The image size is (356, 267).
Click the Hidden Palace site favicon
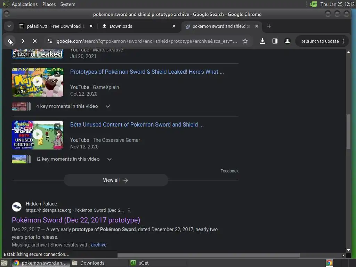tap(17, 207)
